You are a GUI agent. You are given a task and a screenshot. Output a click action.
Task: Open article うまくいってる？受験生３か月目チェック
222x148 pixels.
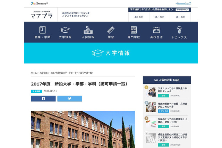(x=172, y=90)
